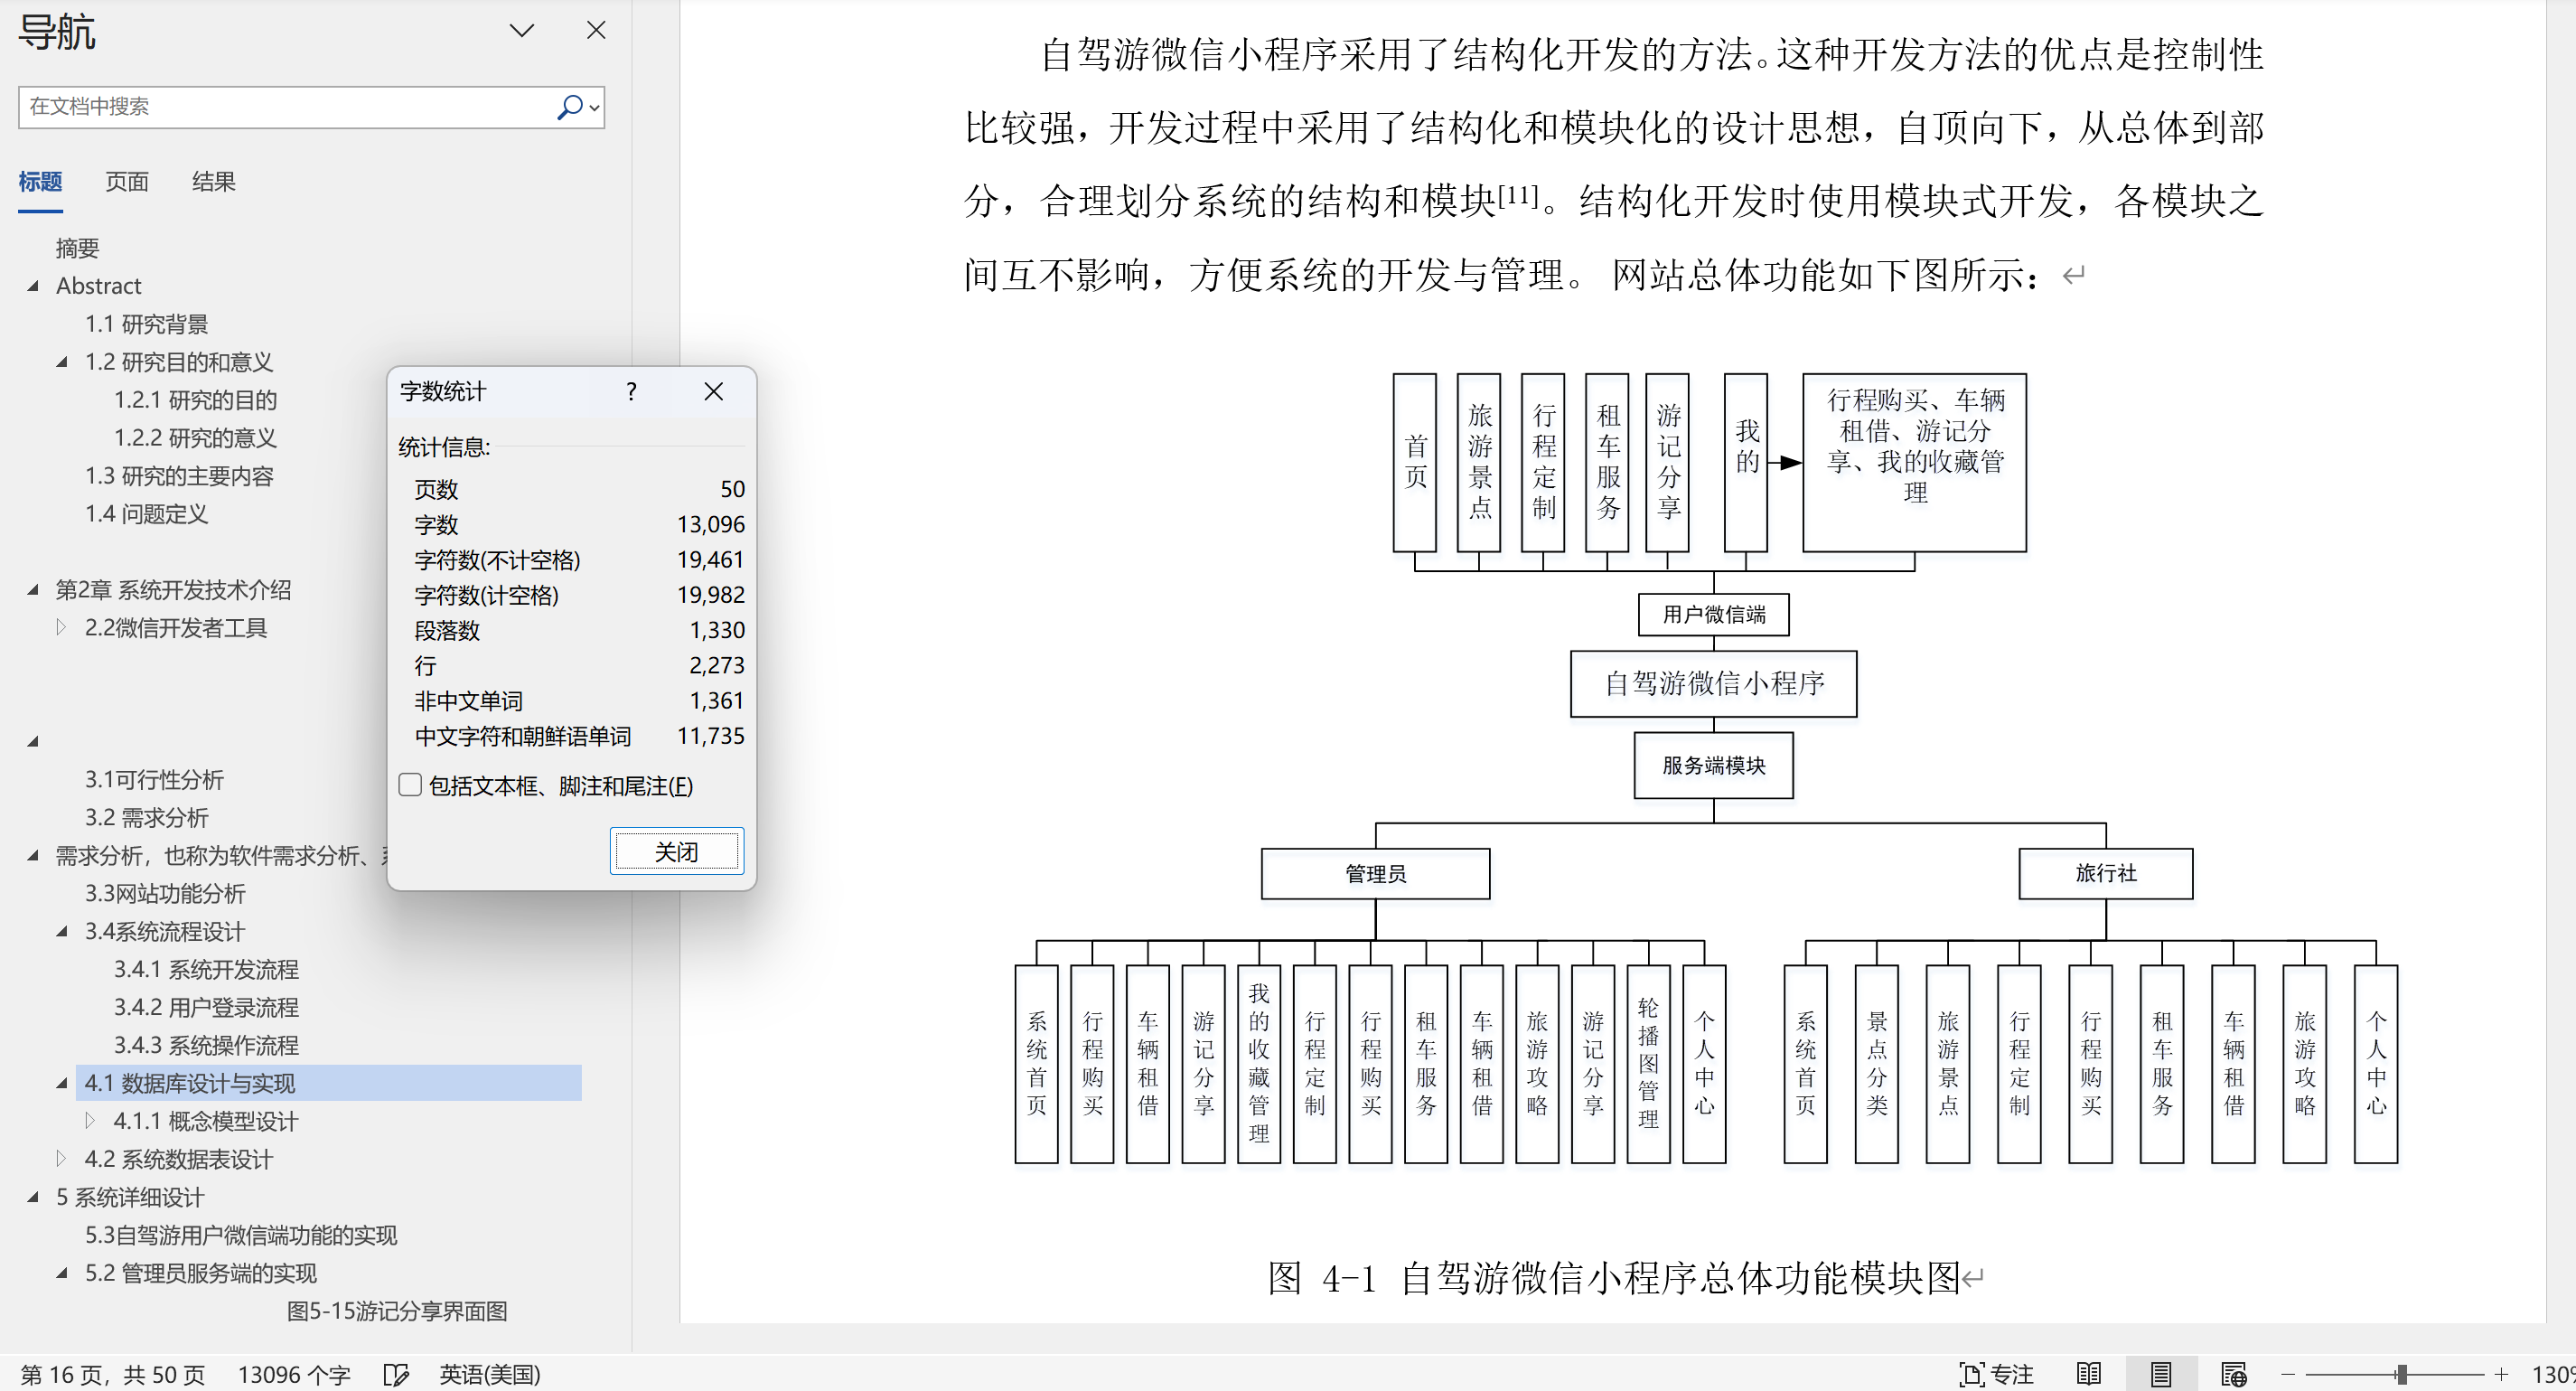
Task: Select the dropdown arrow beside search magnifier
Action: tap(595, 107)
